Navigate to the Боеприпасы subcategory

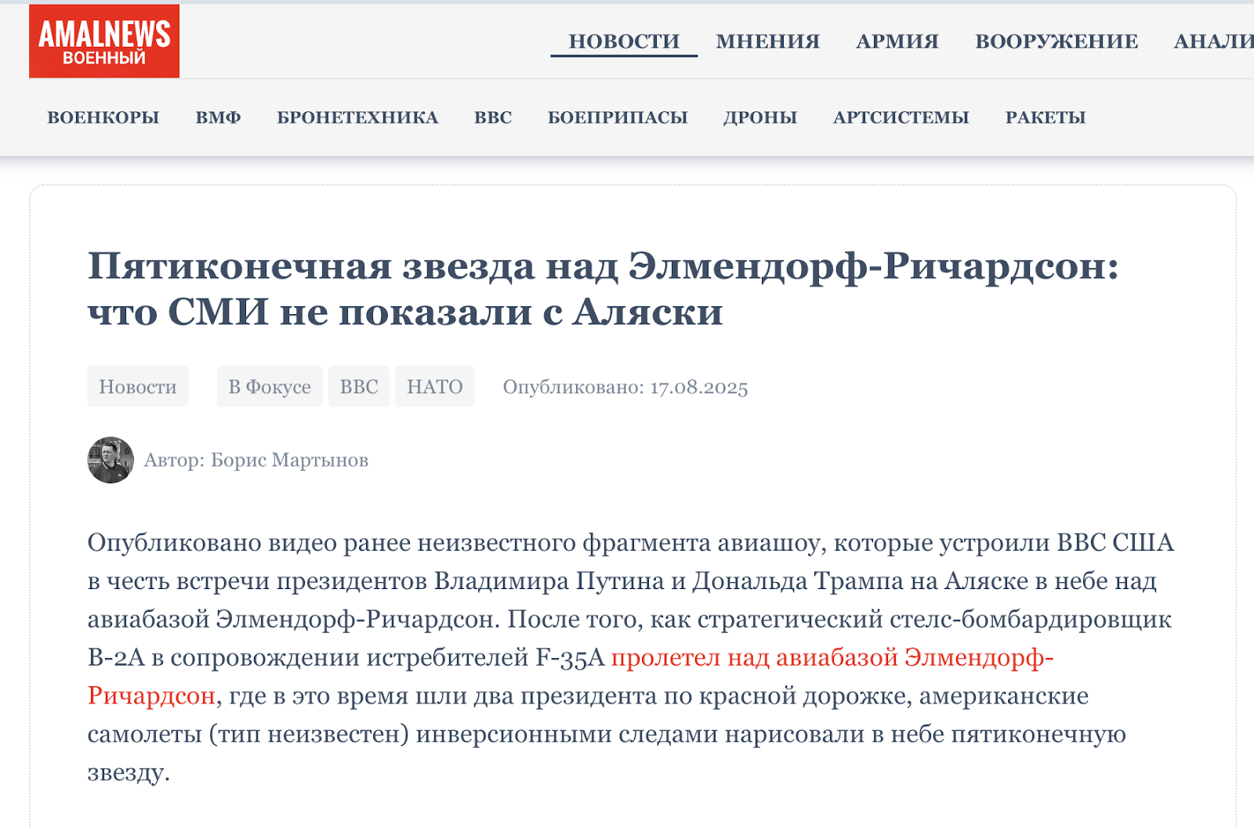[x=618, y=118]
